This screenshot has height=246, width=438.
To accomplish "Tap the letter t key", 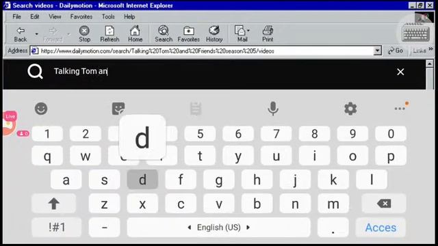I will [200, 156].
